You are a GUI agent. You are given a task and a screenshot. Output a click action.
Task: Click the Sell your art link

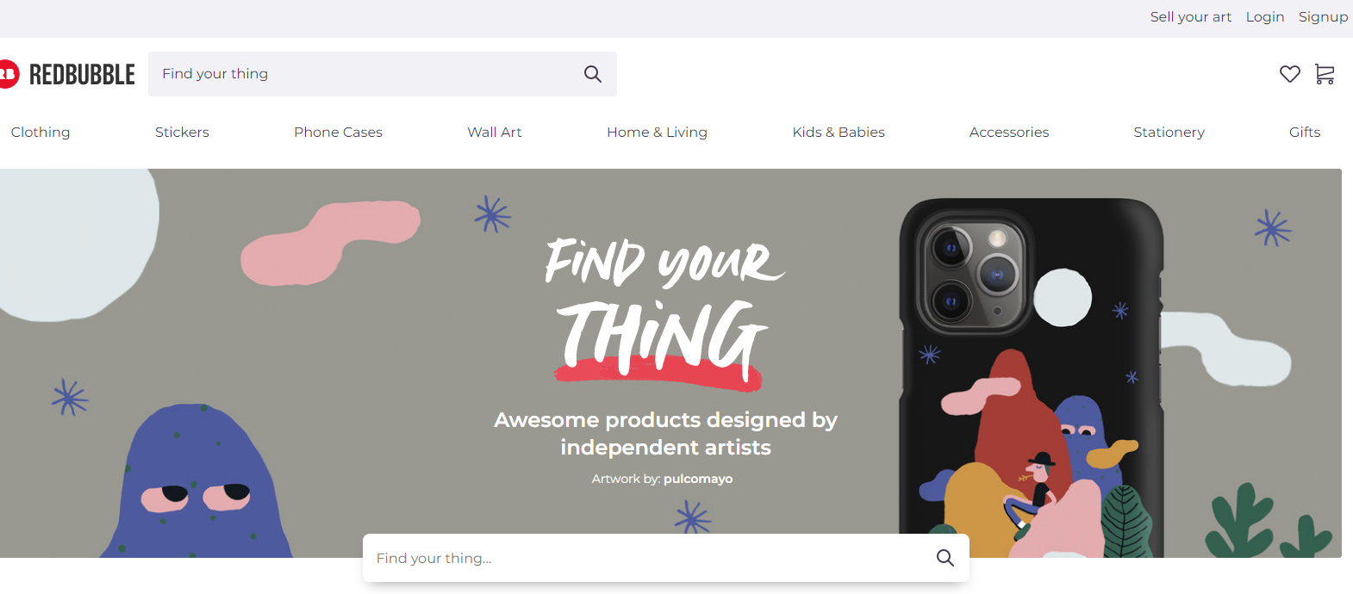(1190, 17)
